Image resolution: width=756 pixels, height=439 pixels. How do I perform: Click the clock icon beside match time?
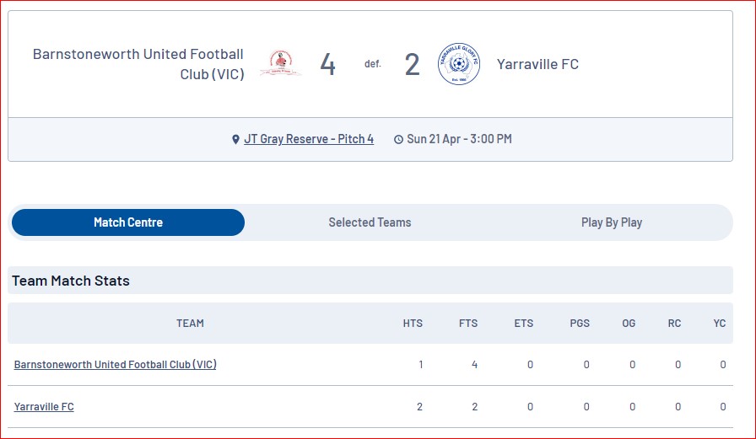(x=398, y=140)
